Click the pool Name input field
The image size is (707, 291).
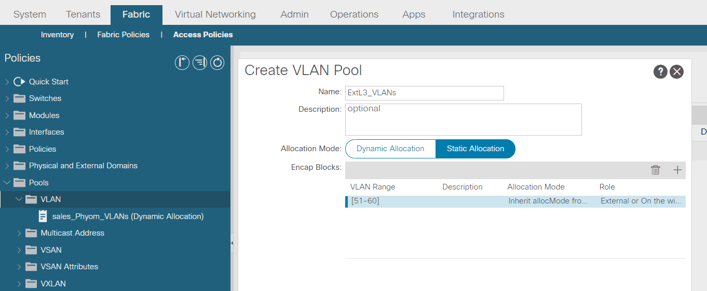tap(425, 93)
